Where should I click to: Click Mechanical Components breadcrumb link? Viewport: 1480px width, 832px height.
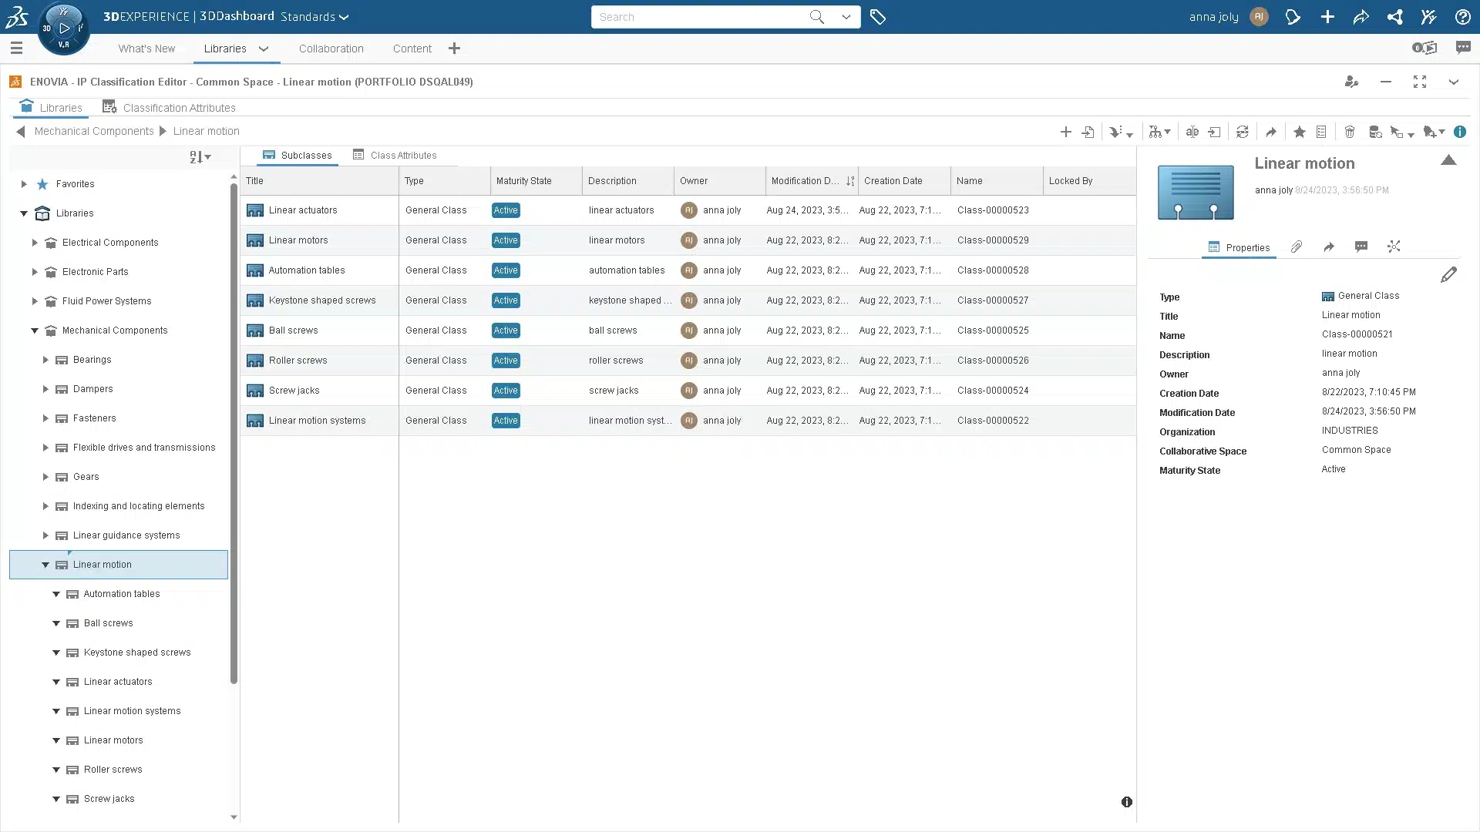(94, 131)
